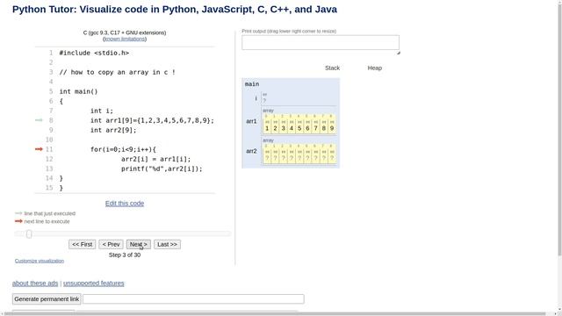
Task: Click the Print output resize corner handle
Action: (x=398, y=53)
